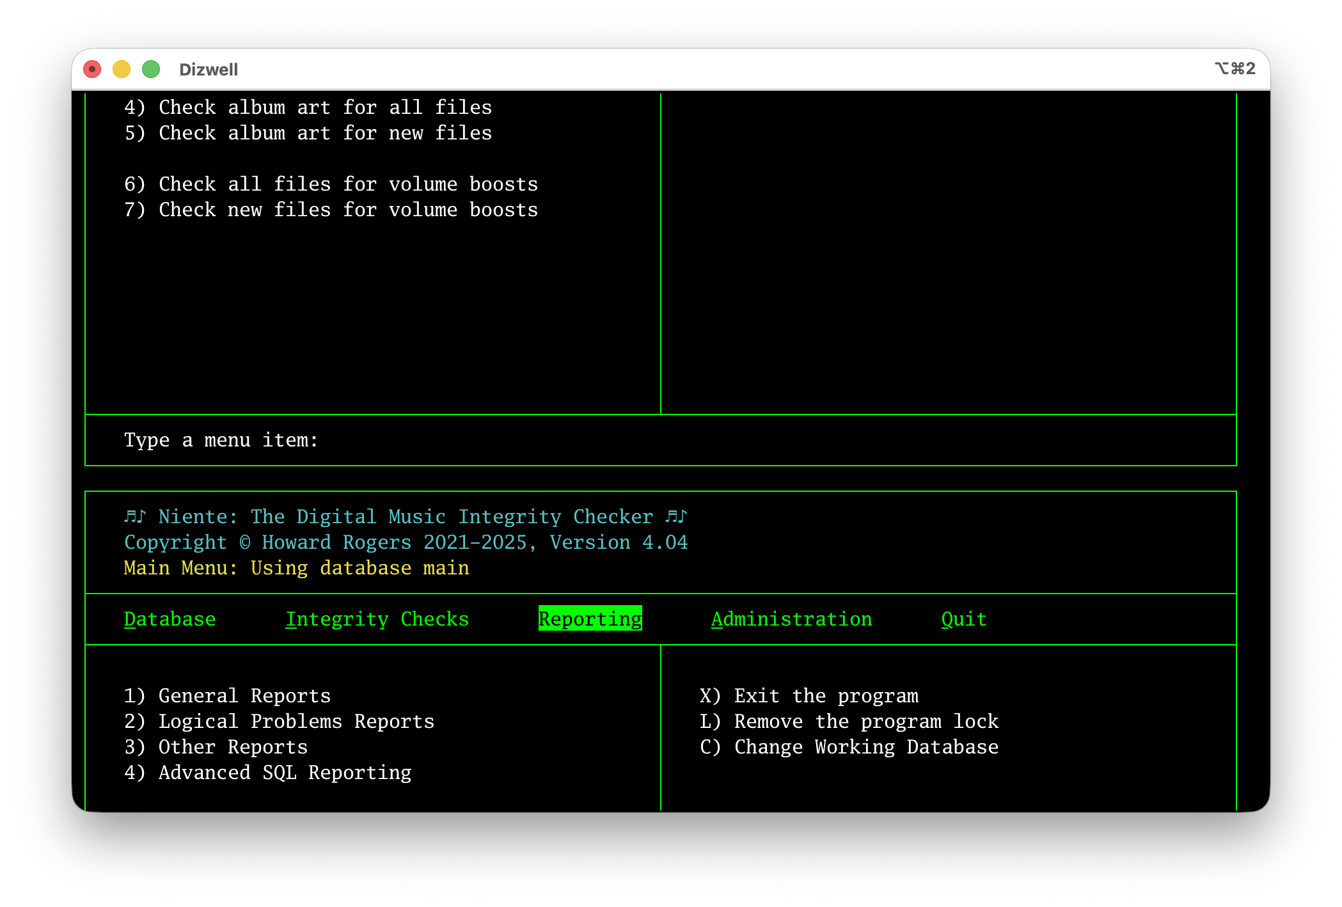
Task: Click Exit the program option
Action: pos(809,696)
